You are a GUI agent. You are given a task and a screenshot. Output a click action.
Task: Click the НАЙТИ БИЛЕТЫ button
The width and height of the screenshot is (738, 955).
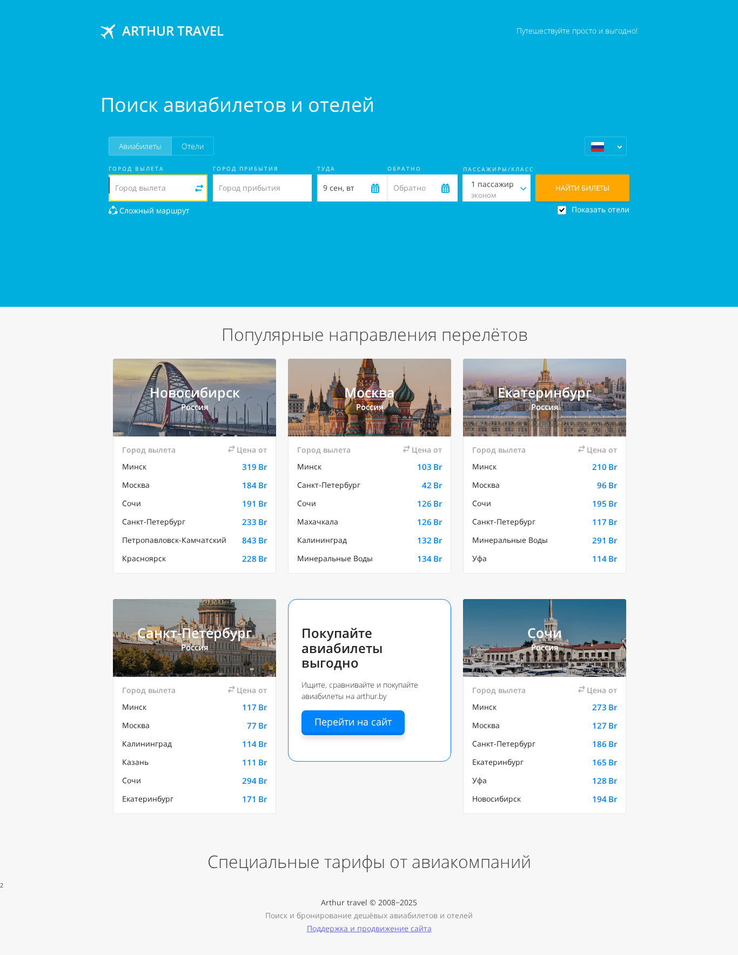(x=582, y=188)
